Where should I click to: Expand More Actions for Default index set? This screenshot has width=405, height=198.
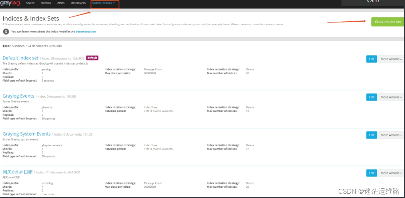pyautogui.click(x=391, y=59)
